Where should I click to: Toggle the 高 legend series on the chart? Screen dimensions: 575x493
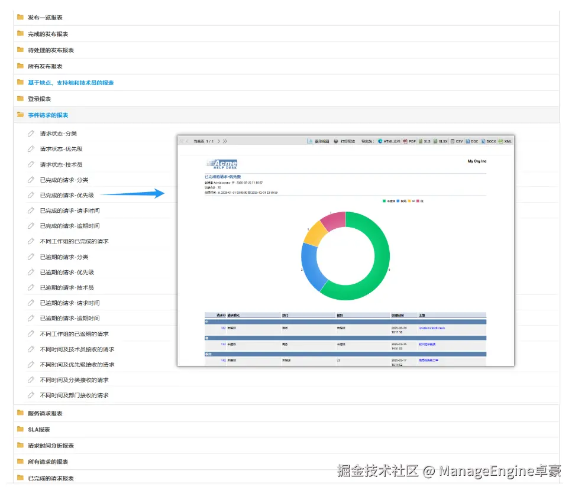click(x=400, y=202)
